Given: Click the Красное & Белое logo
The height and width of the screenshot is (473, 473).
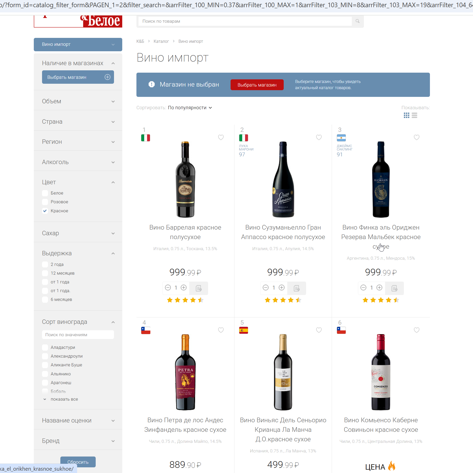Looking at the screenshot, I should click(x=78, y=21).
